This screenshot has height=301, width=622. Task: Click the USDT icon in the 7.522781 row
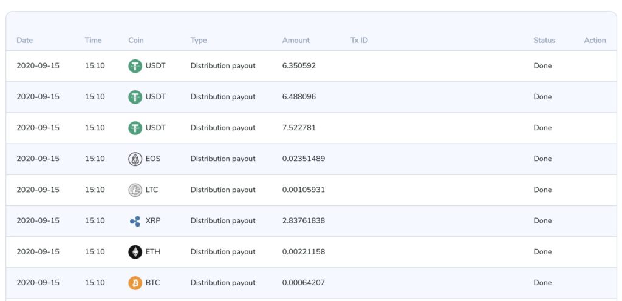click(x=135, y=128)
